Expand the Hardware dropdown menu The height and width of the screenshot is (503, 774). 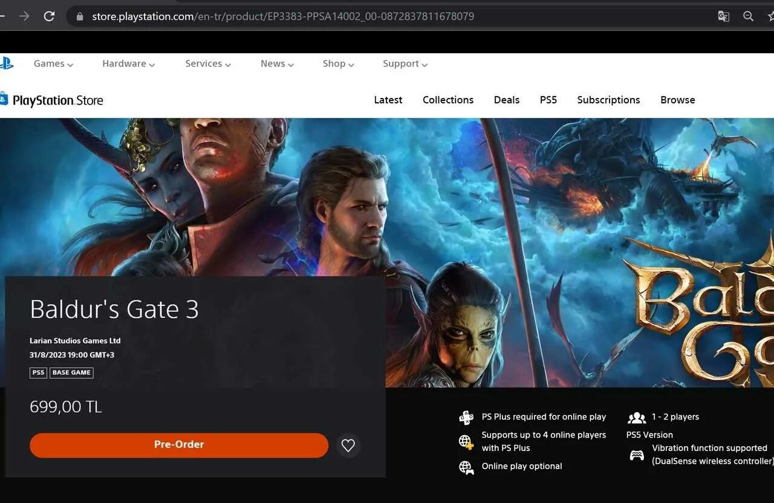tap(128, 63)
